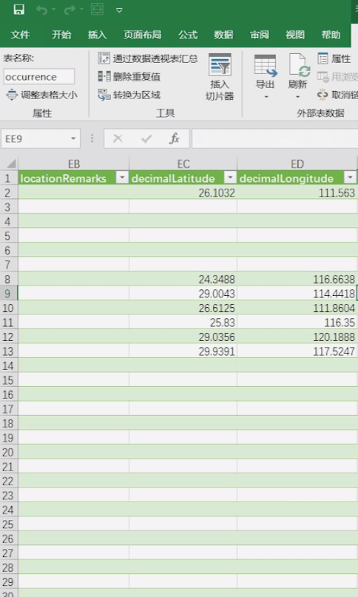The image size is (358, 597).
Task: Click cell with latitude 29.0043
Action: pos(183,294)
